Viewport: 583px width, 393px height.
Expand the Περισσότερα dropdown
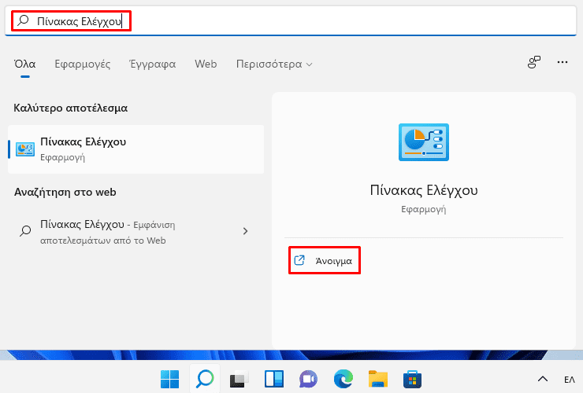[x=274, y=64]
